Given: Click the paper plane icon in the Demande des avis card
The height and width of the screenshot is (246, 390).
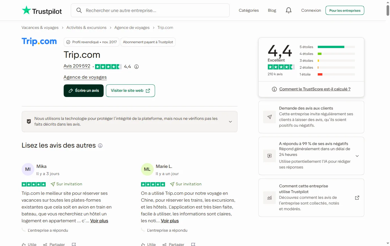Looking at the screenshot, I should pos(270,117).
